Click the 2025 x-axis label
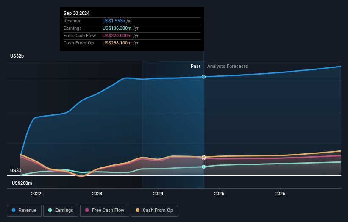This screenshot has height=222, width=348. (x=219, y=194)
